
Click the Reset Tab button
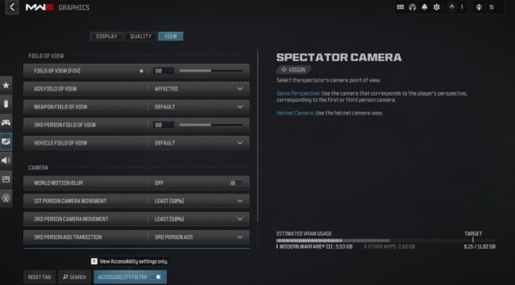[39, 277]
